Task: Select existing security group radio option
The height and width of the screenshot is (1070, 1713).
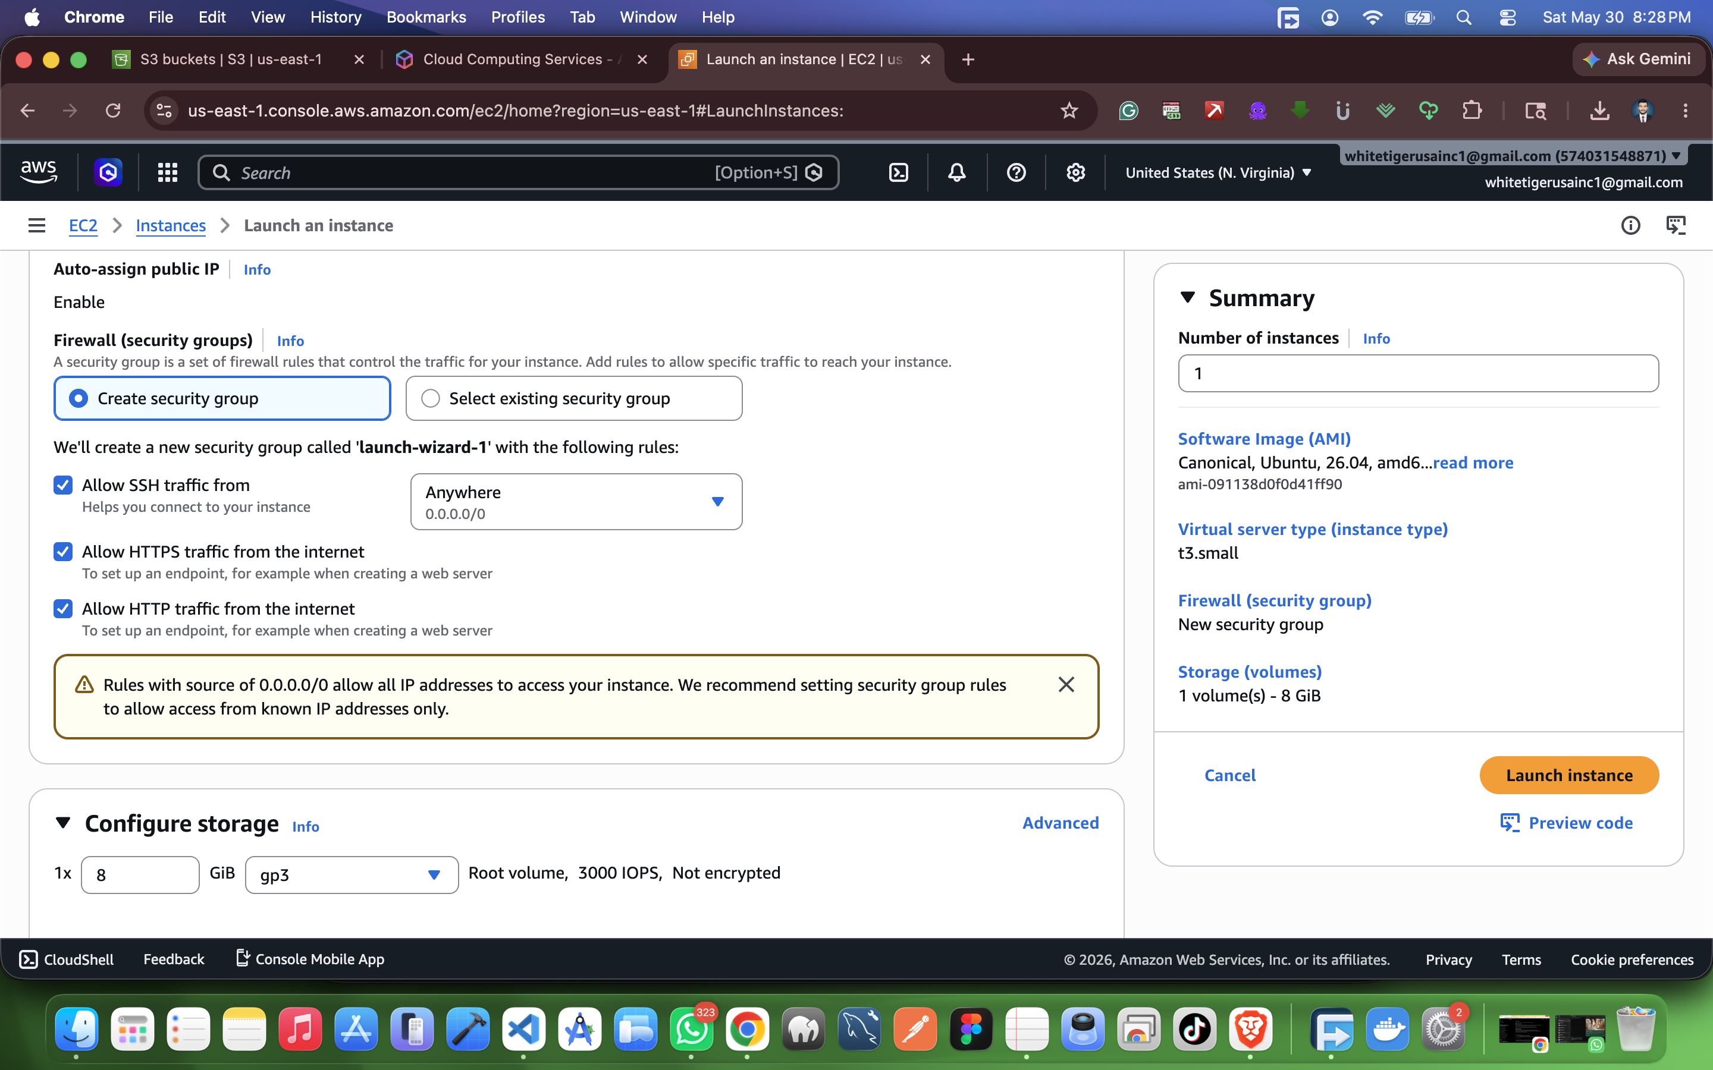Action: [x=574, y=398]
